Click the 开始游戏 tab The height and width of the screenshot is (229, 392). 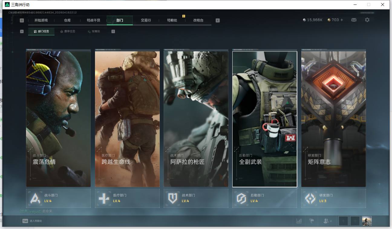click(x=41, y=20)
